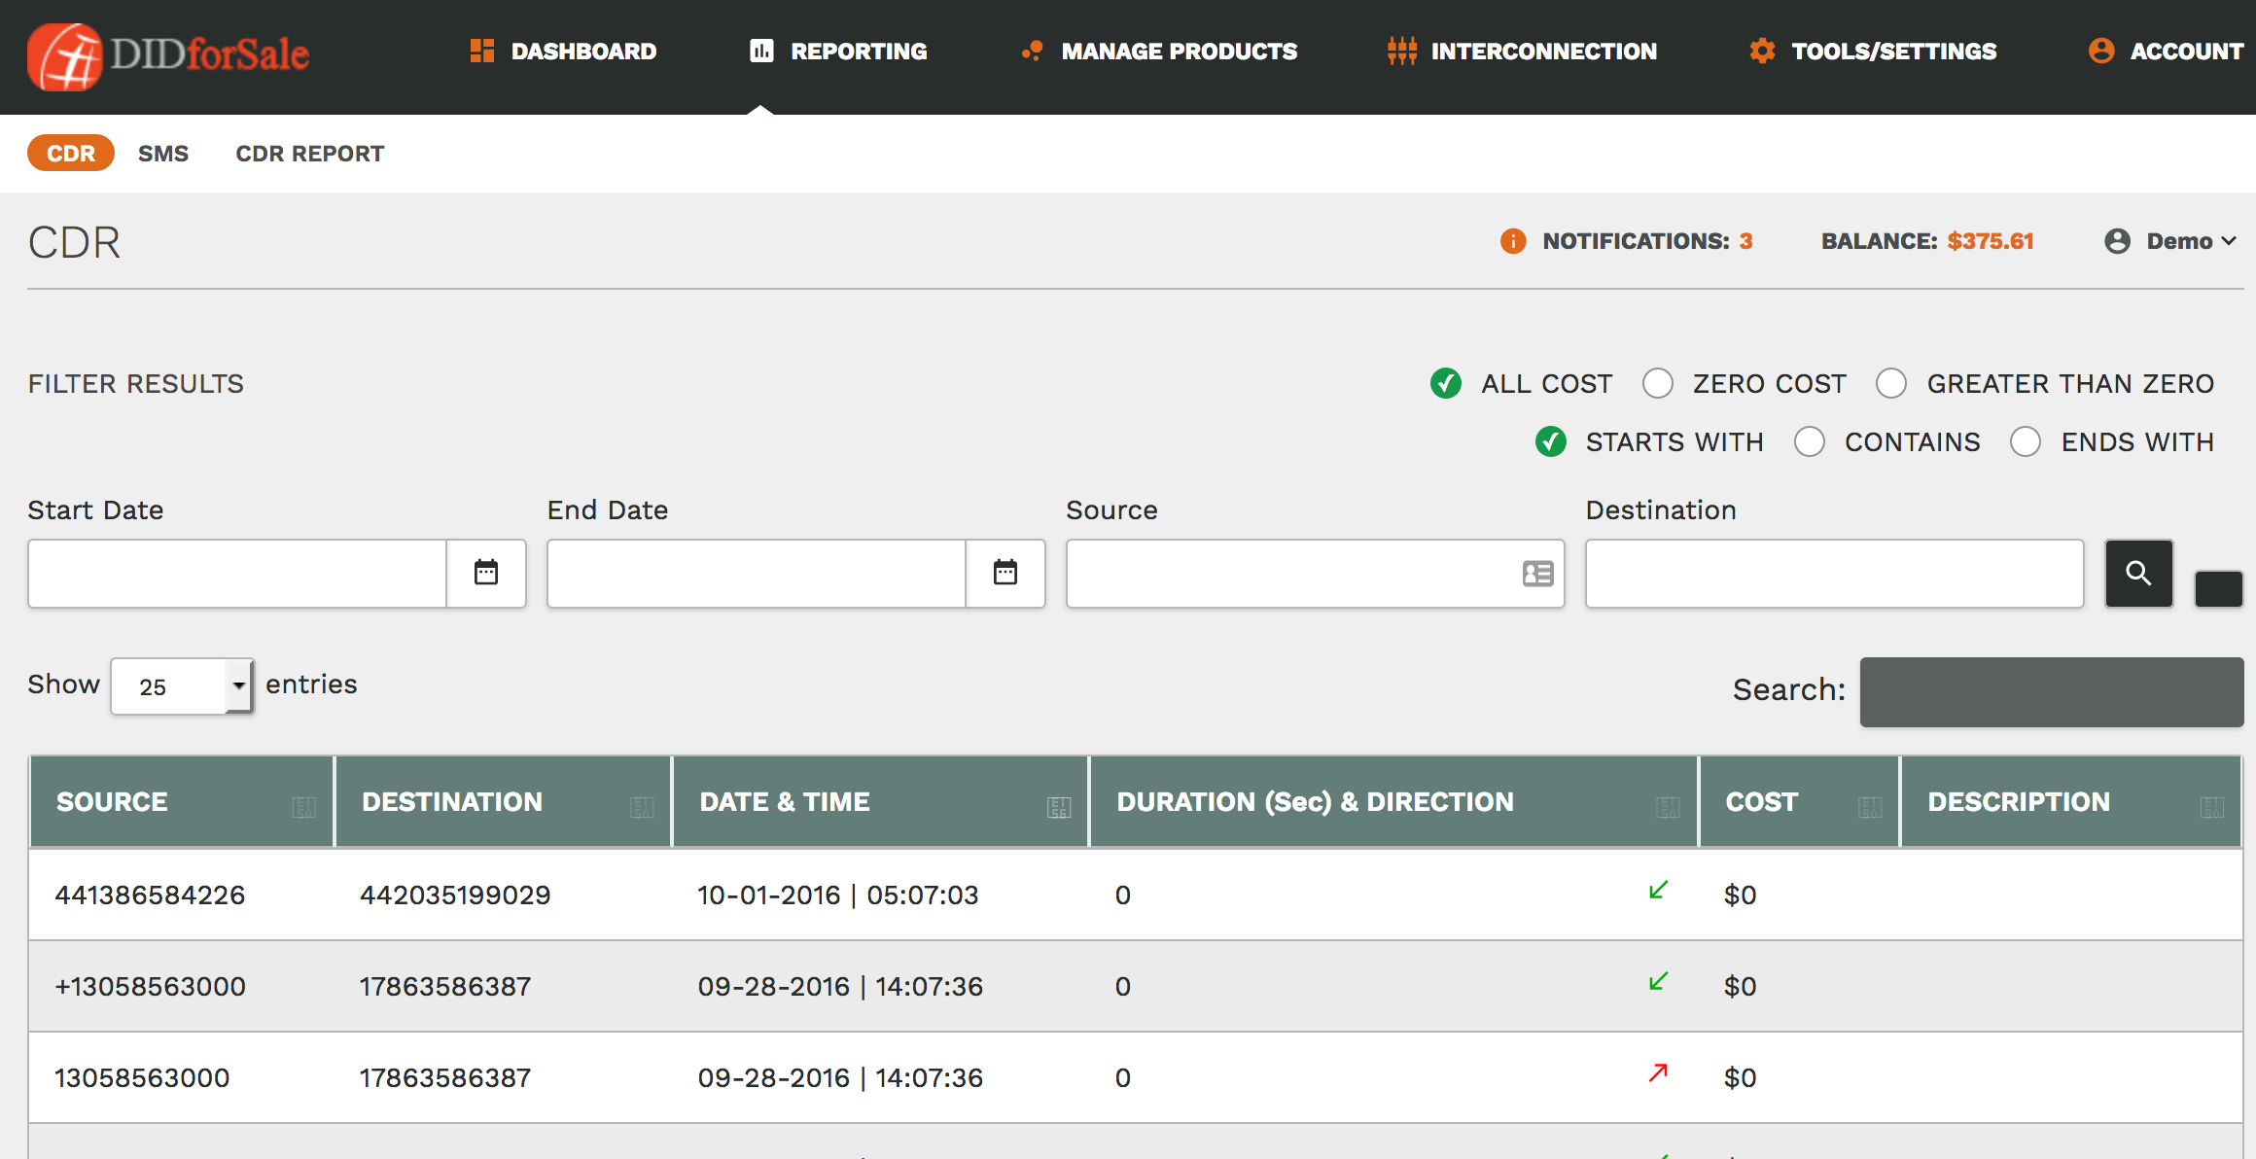Select Greater Than Zero radio option

tap(1891, 384)
